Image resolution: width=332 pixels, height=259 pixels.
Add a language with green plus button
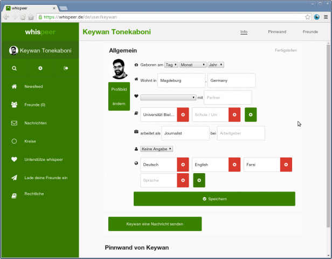pyautogui.click(x=199, y=180)
